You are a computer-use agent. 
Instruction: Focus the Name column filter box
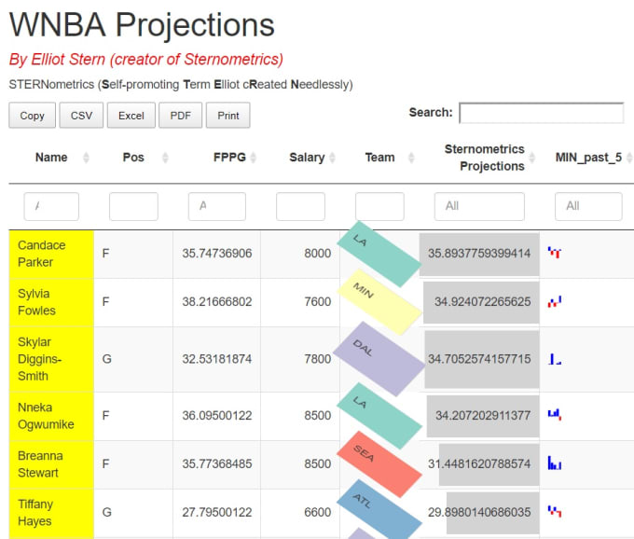(51, 207)
